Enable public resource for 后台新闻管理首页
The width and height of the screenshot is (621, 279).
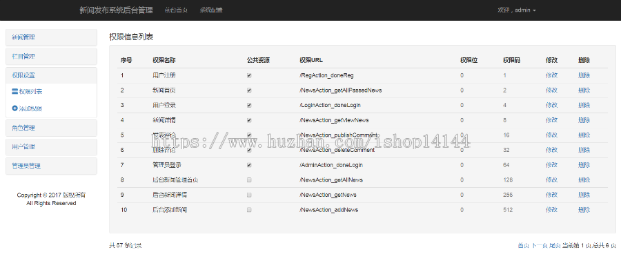[x=249, y=180]
